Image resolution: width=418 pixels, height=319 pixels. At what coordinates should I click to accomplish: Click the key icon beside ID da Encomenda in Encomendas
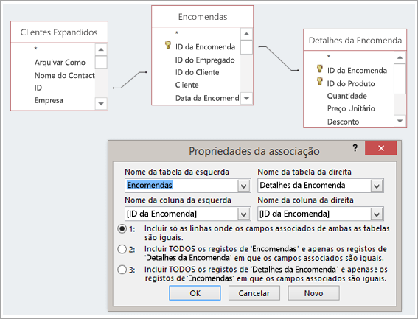pos(167,45)
